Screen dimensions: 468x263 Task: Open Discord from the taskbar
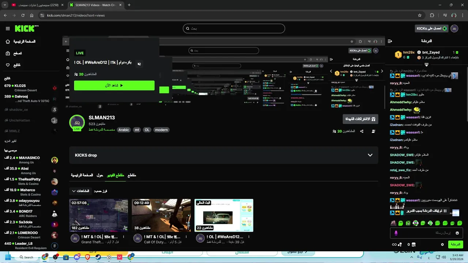click(76, 257)
